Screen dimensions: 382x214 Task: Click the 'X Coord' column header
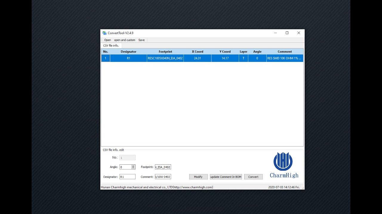[x=198, y=52]
